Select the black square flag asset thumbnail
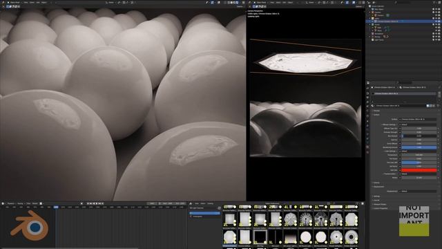The width and height of the screenshot is (442, 249). (260, 237)
